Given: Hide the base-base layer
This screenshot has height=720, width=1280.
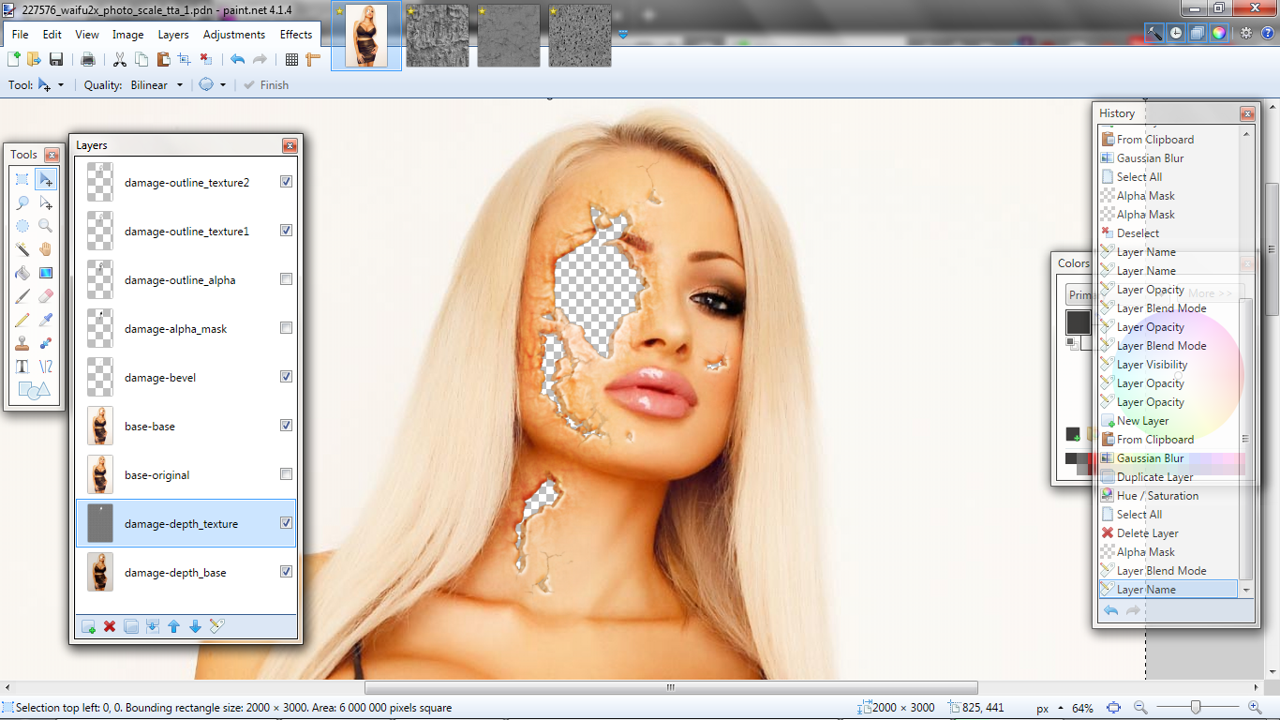Looking at the screenshot, I should tap(286, 426).
